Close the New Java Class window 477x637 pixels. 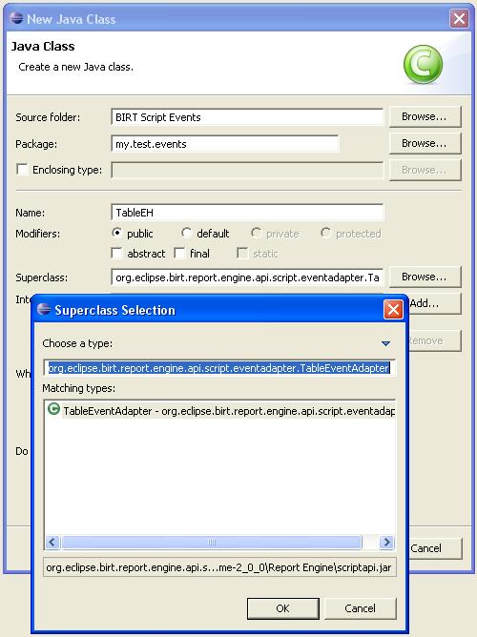[459, 18]
